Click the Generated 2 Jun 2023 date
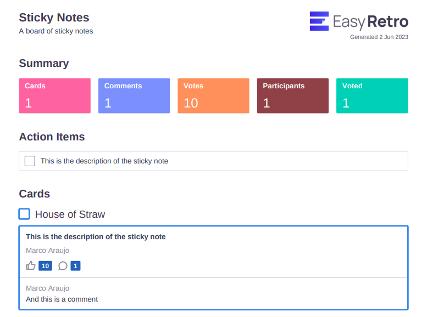 click(x=379, y=37)
